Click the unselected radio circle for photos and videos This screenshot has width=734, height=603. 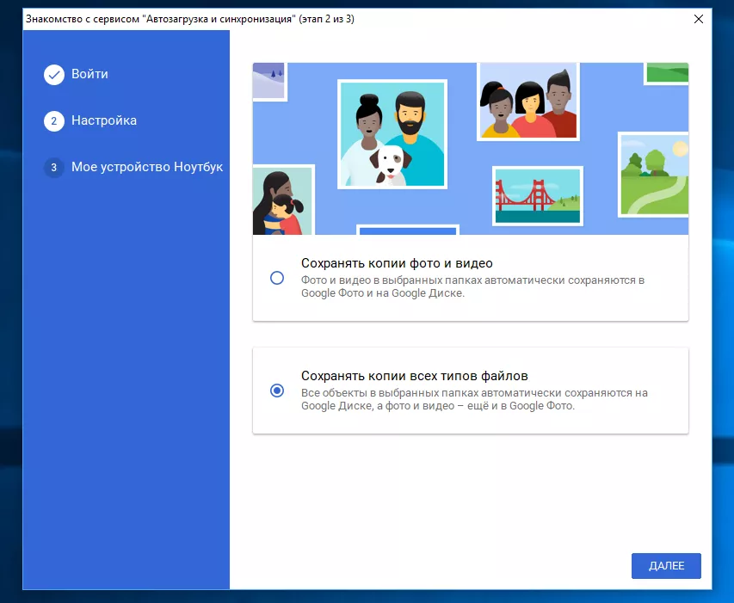[277, 276]
